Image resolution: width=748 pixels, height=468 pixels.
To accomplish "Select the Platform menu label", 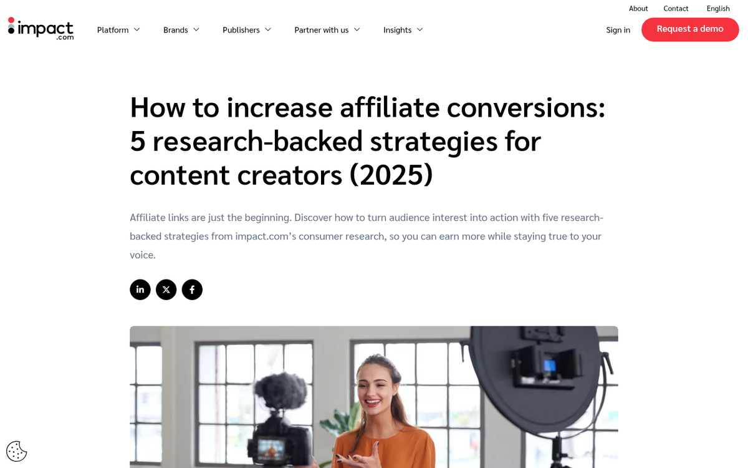I will coord(113,30).
